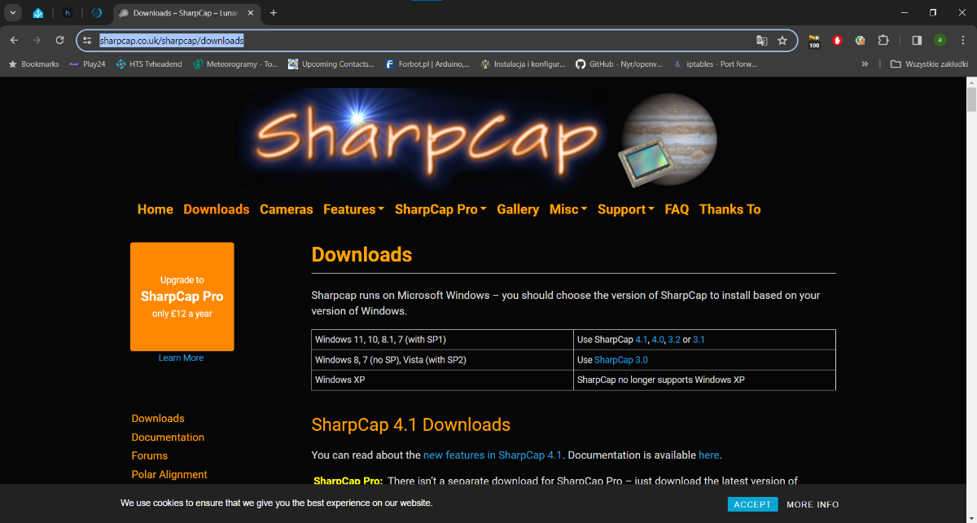Follow the Learn More link
Image resolution: width=977 pixels, height=523 pixels.
click(181, 358)
